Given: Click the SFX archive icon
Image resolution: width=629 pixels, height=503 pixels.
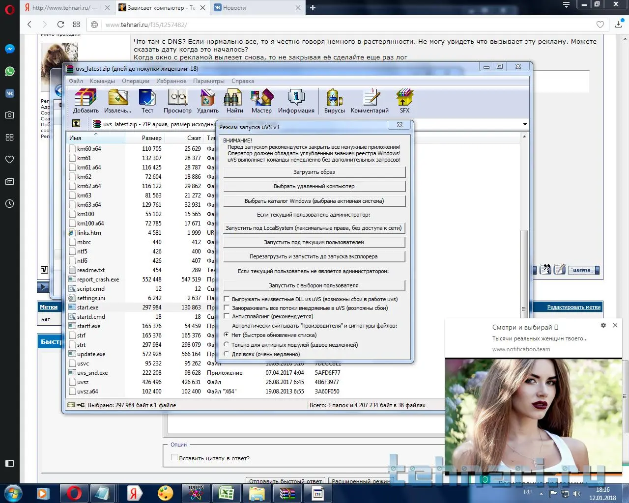Looking at the screenshot, I should [404, 101].
